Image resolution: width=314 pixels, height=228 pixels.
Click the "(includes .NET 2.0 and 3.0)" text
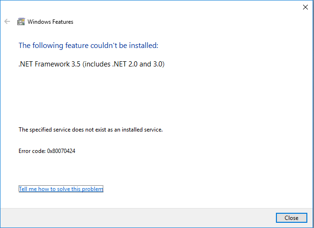coord(124,64)
